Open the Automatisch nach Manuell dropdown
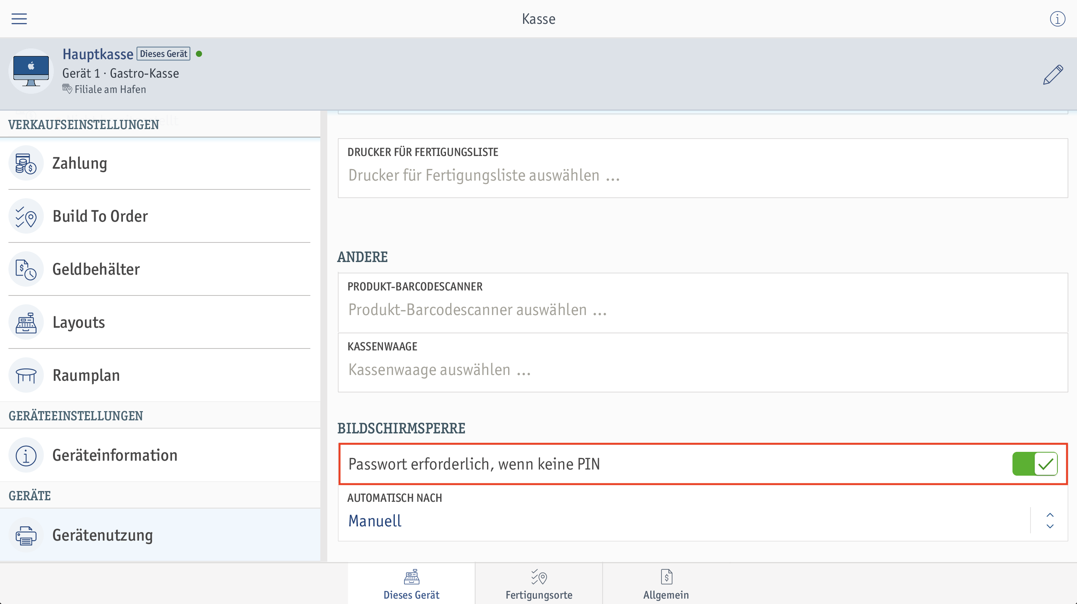 703,513
